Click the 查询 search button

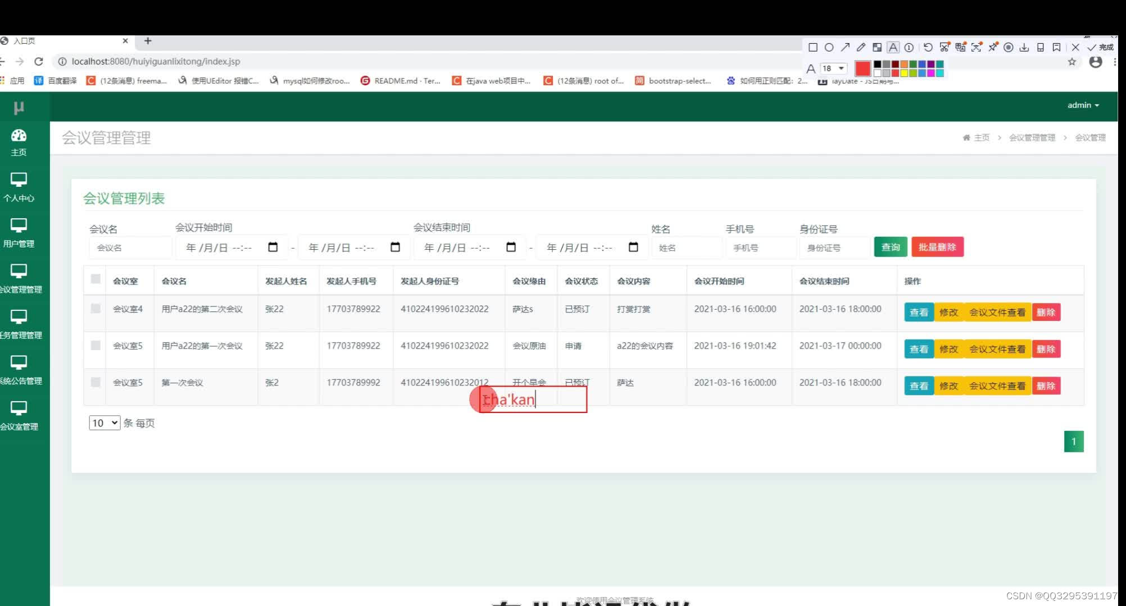pos(891,247)
